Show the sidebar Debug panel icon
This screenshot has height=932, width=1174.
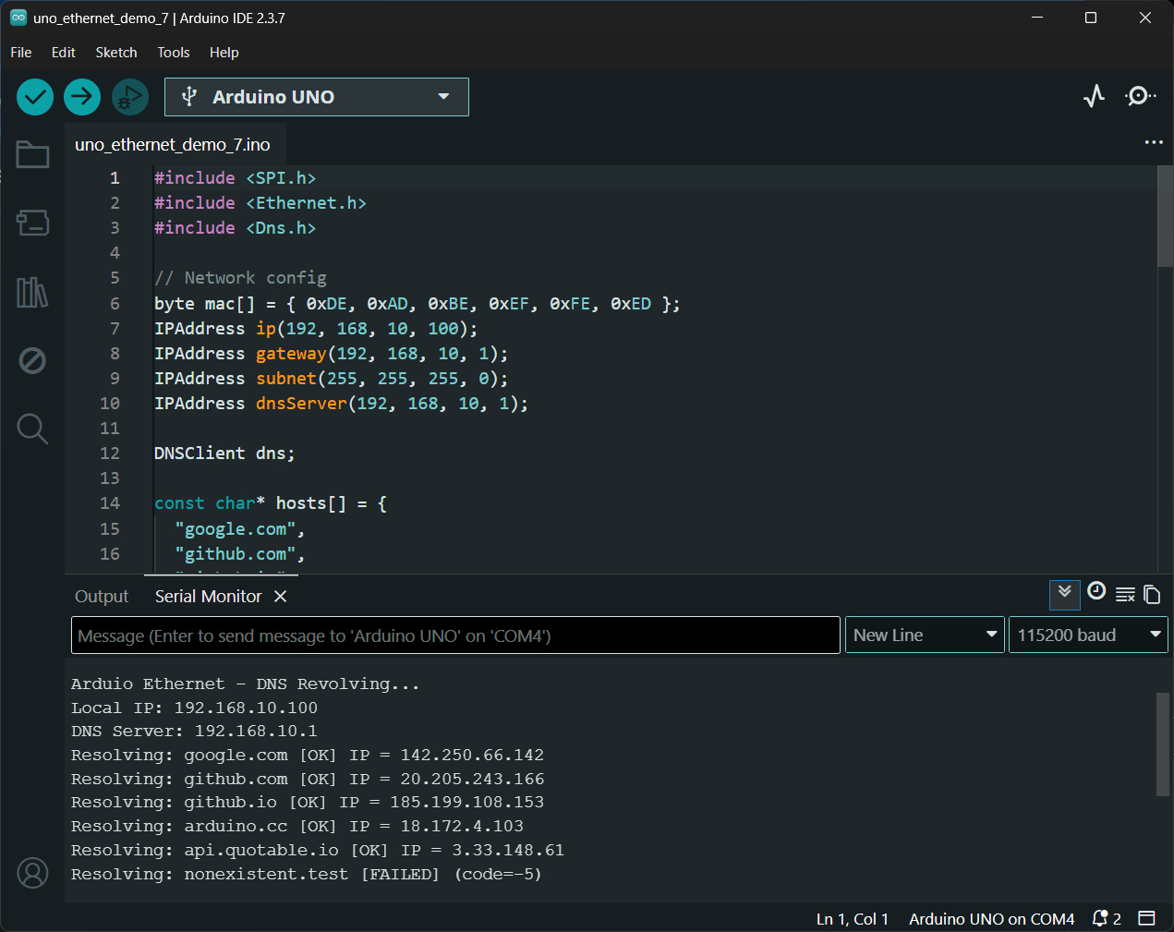click(x=32, y=360)
